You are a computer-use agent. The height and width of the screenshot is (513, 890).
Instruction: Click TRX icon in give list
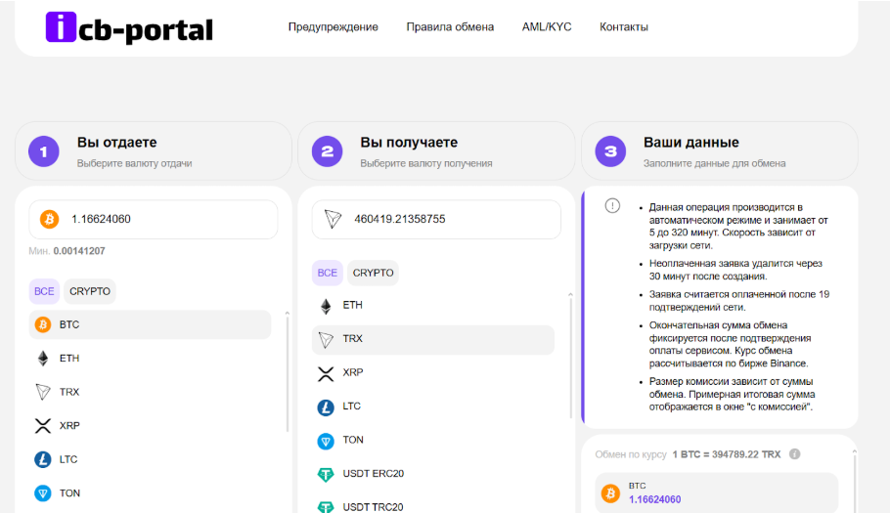coord(43,392)
